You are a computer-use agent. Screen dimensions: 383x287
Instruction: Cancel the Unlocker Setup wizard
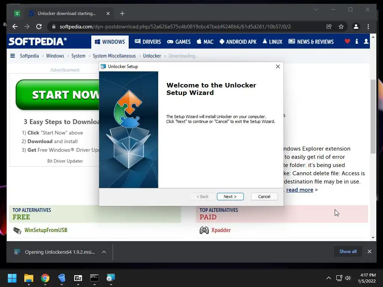tap(264, 197)
